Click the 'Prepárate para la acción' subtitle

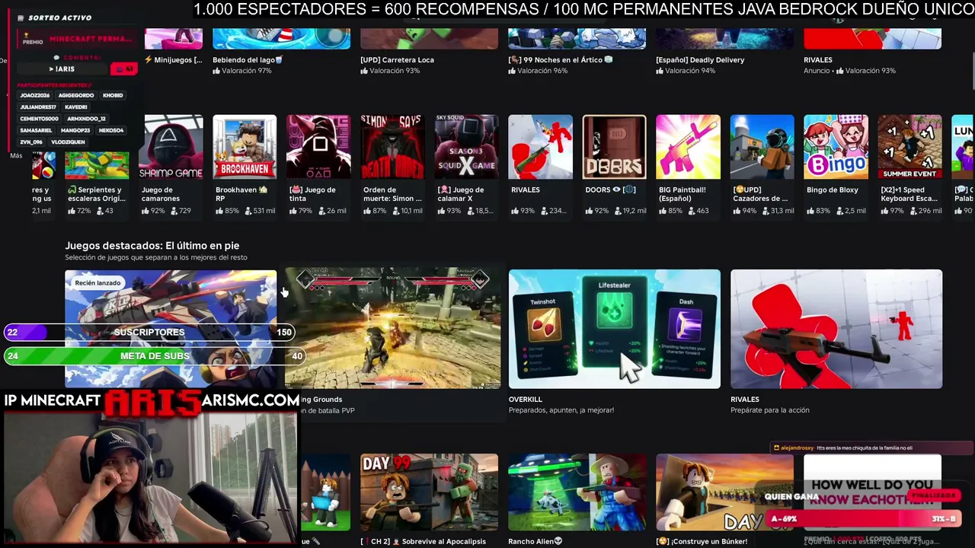(x=770, y=410)
